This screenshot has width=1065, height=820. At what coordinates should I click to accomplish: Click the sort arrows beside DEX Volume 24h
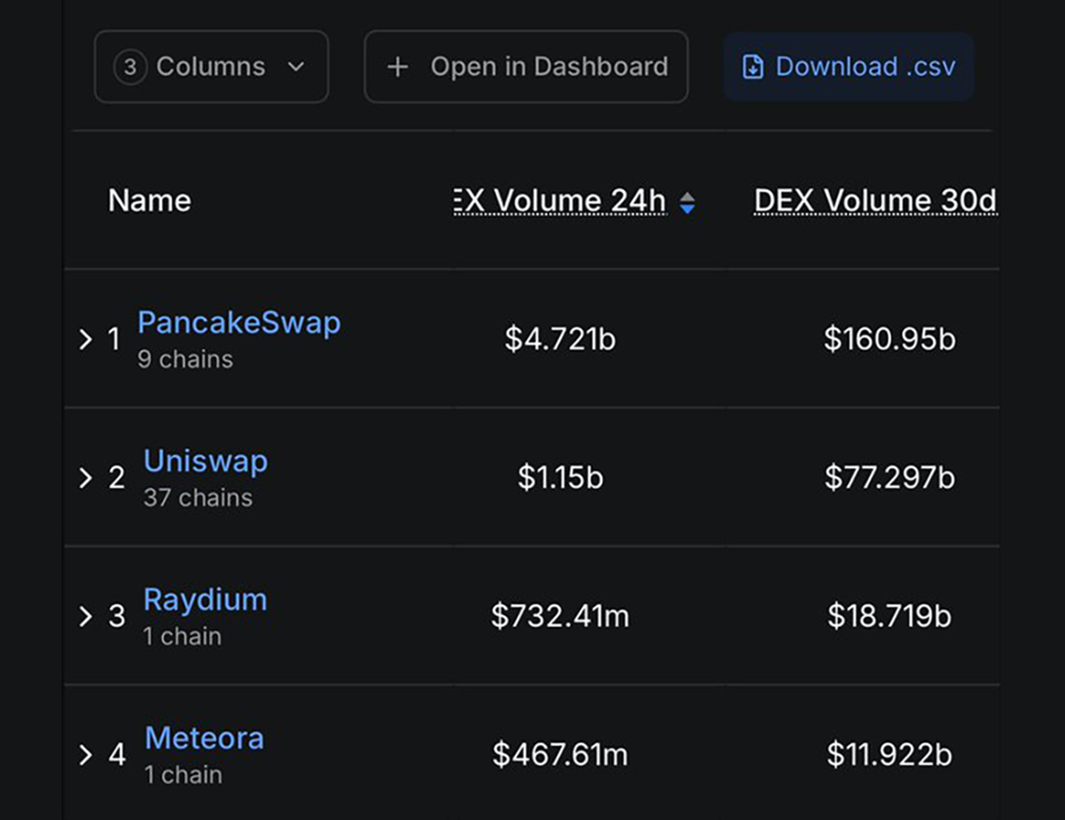point(687,203)
